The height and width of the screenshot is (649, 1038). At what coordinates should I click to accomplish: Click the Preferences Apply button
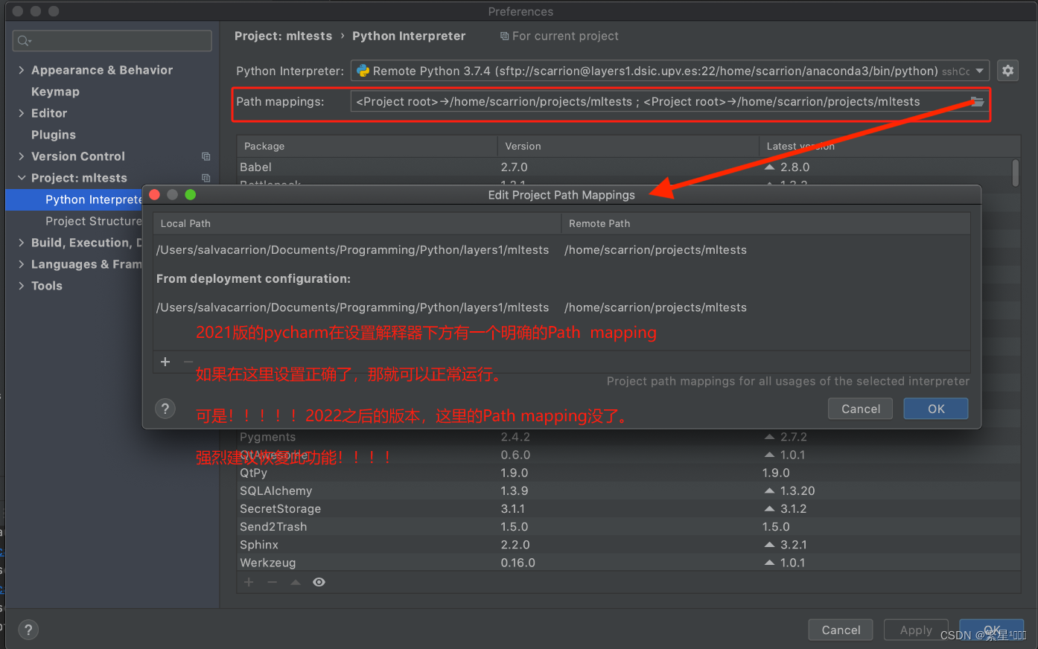tap(916, 630)
